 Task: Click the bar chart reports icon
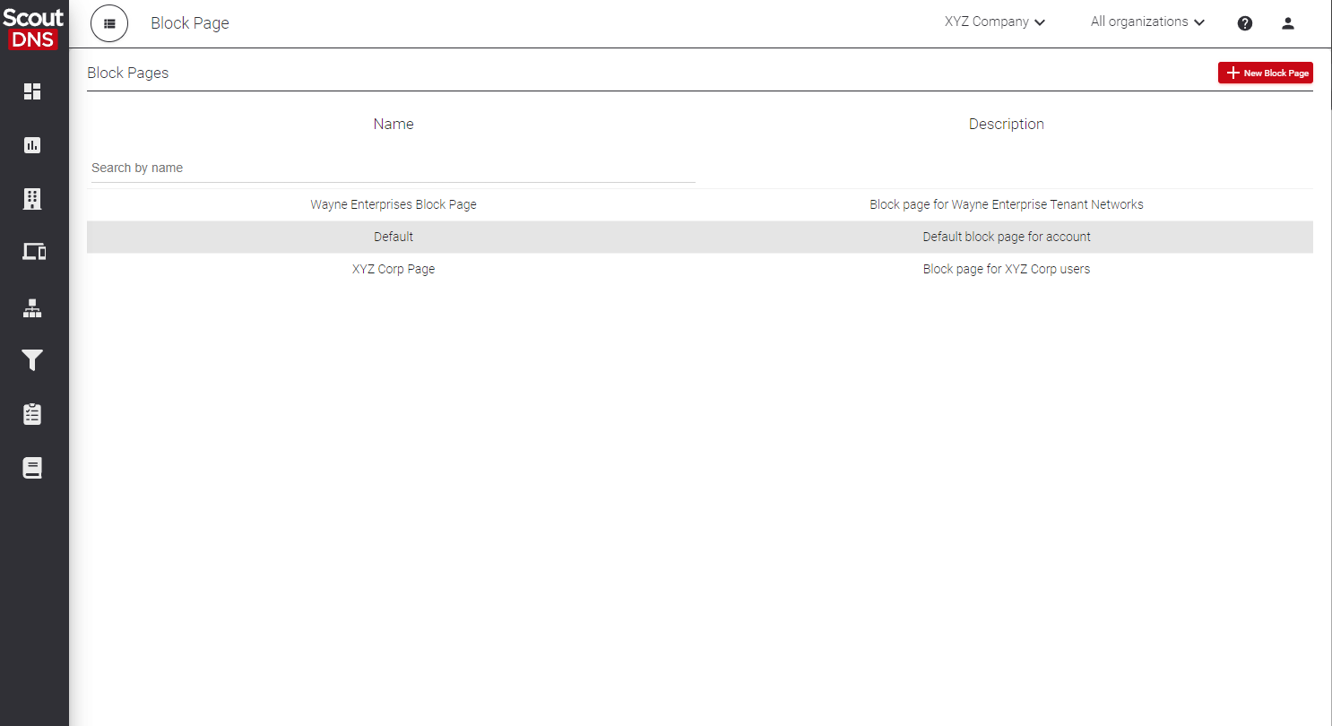pos(33,145)
